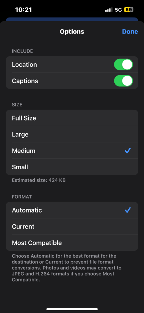Select Small size option

72,167
